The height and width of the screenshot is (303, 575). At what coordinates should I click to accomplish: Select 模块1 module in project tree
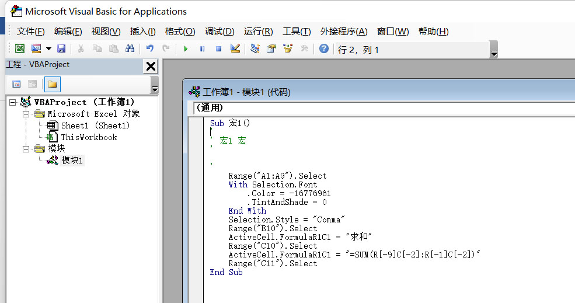[x=72, y=161]
